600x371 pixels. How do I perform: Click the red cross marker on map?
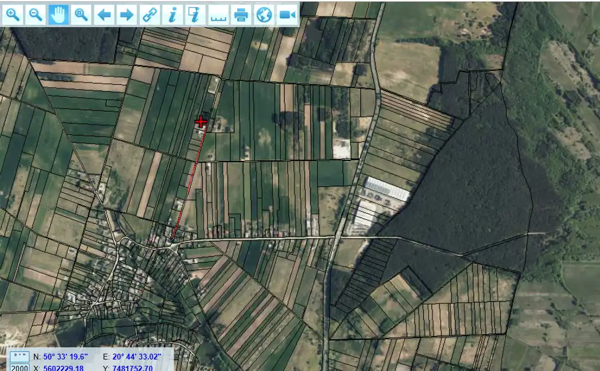[201, 122]
